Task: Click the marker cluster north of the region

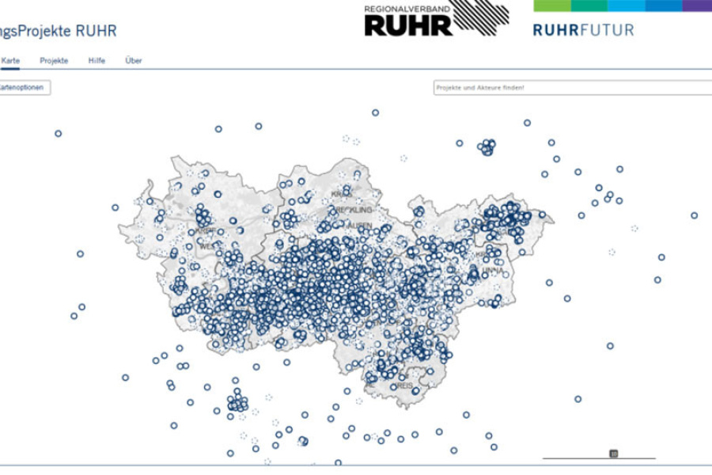Action: (x=486, y=147)
